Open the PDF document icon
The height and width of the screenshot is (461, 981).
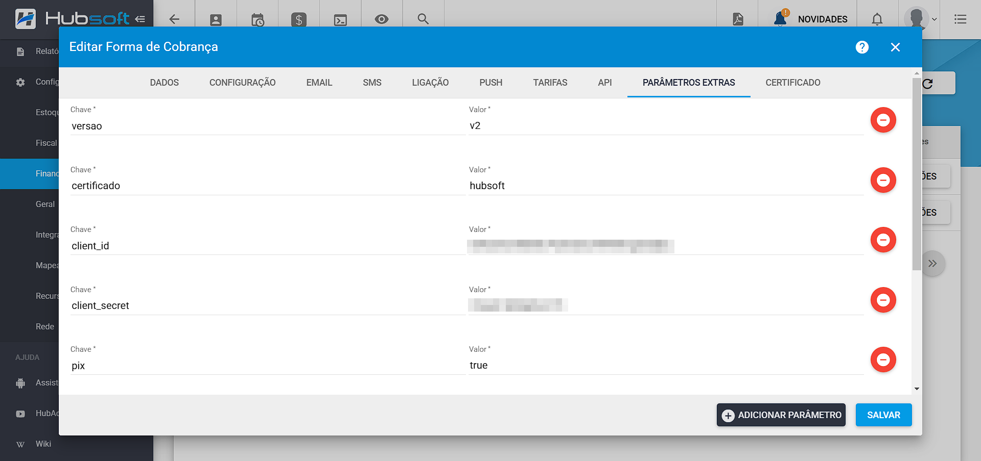(x=738, y=19)
